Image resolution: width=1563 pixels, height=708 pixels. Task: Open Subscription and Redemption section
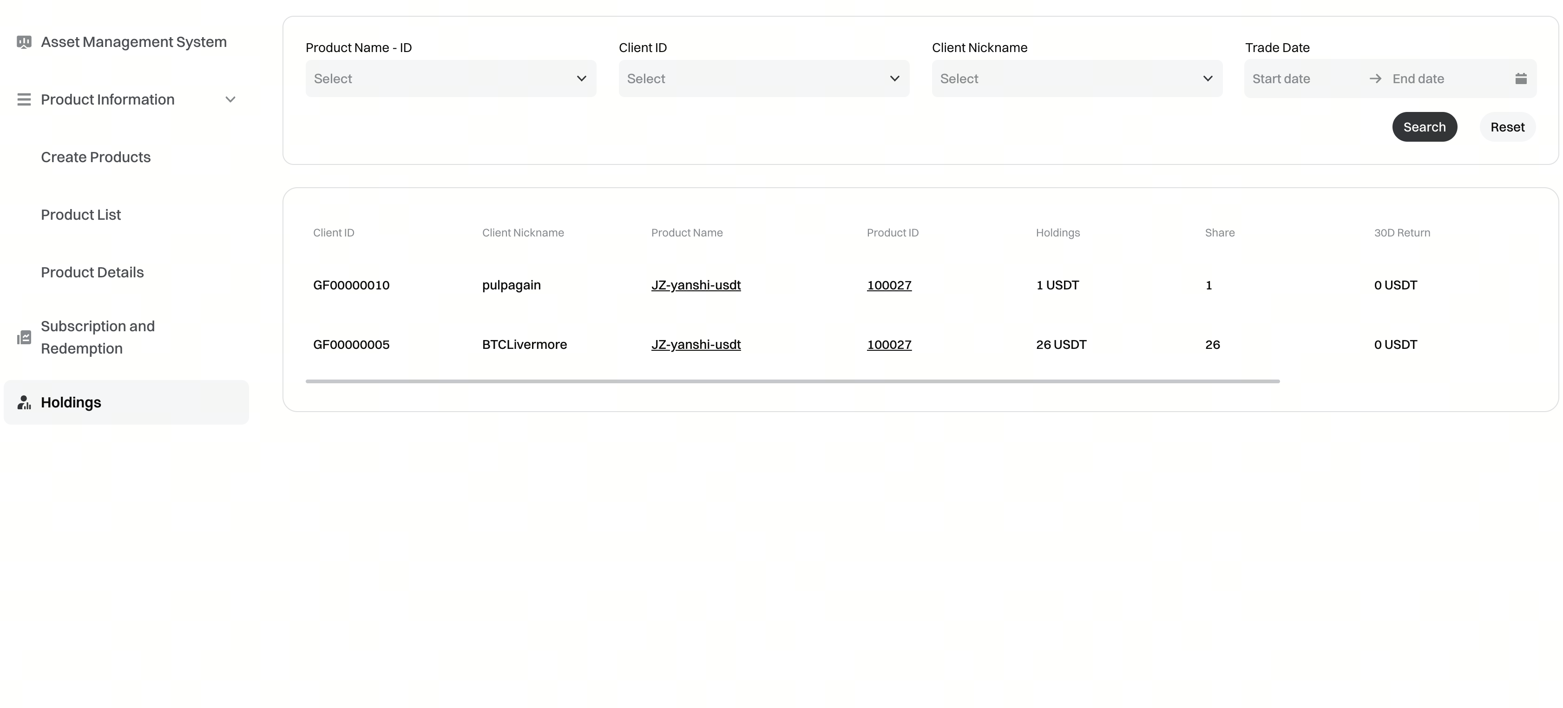[98, 337]
